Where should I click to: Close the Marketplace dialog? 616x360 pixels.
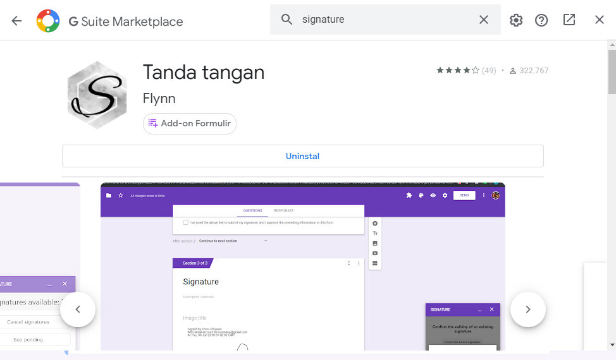click(599, 20)
